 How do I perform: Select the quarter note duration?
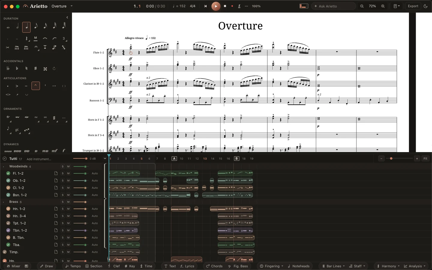[x=26, y=27]
